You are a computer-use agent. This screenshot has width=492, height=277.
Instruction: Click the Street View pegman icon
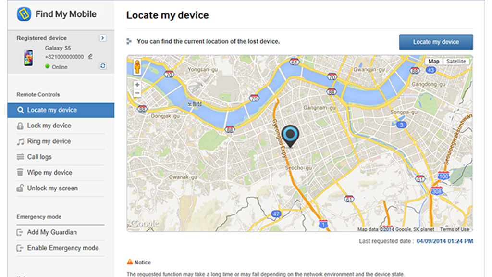click(x=137, y=67)
